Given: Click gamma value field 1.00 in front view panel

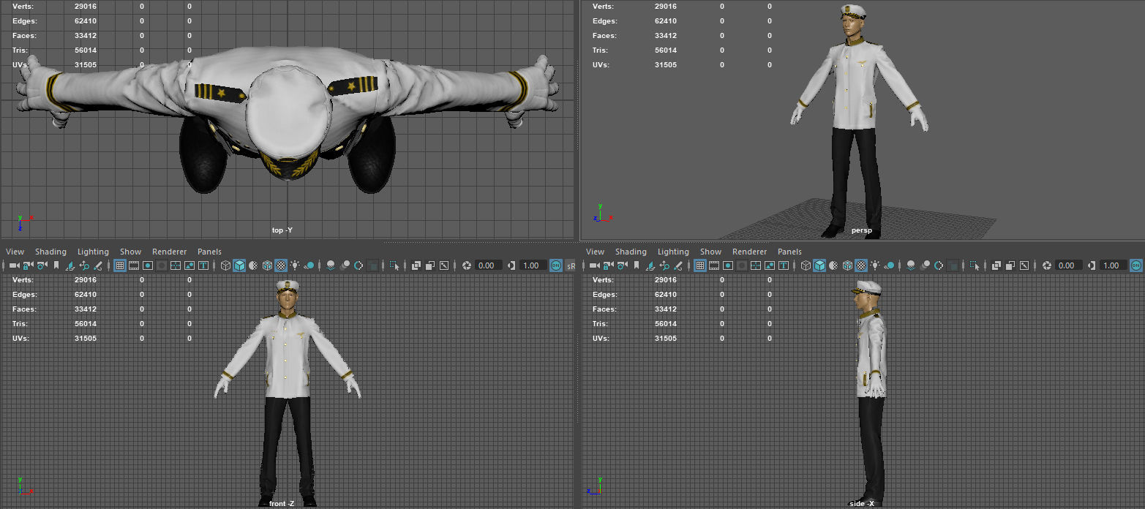Looking at the screenshot, I should coord(533,265).
